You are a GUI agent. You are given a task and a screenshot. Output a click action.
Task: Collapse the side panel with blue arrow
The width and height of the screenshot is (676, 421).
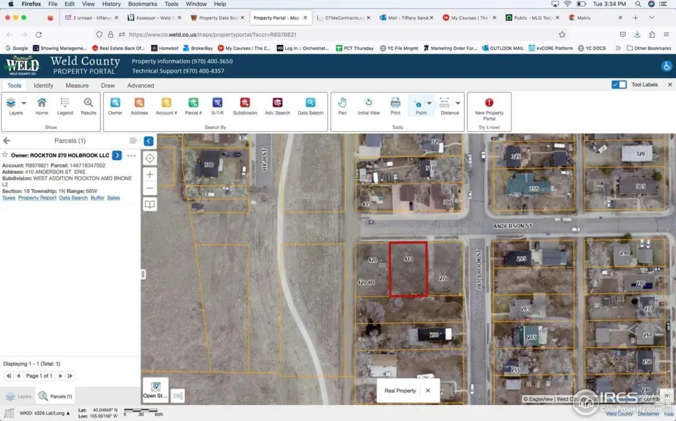click(x=149, y=141)
